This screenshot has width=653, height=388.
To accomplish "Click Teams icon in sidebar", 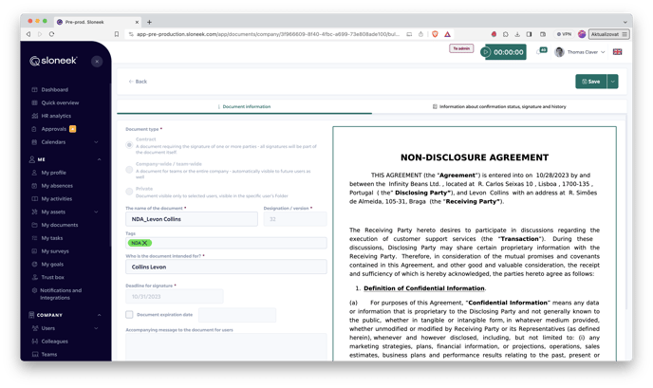I will tap(34, 354).
